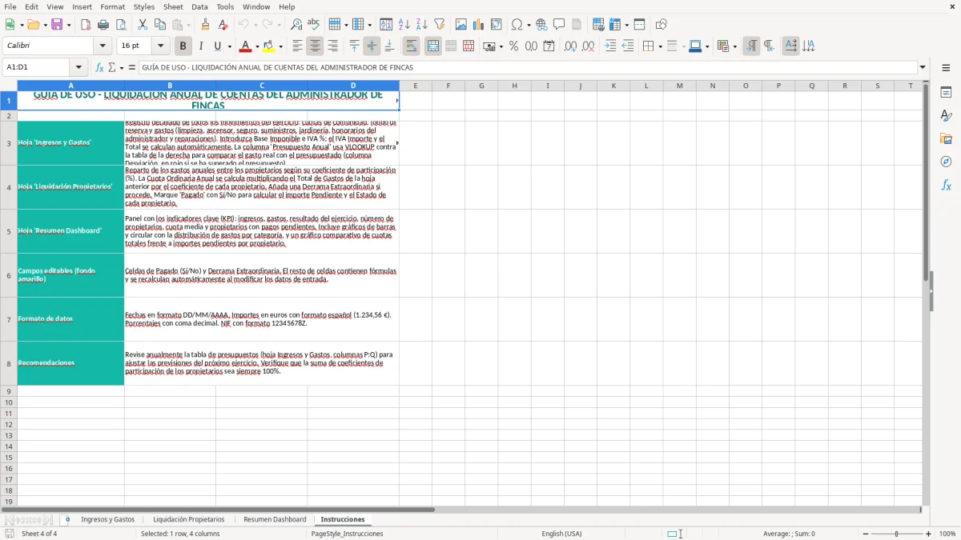The image size is (961, 540).
Task: Click the Spelling check icon
Action: 314,25
